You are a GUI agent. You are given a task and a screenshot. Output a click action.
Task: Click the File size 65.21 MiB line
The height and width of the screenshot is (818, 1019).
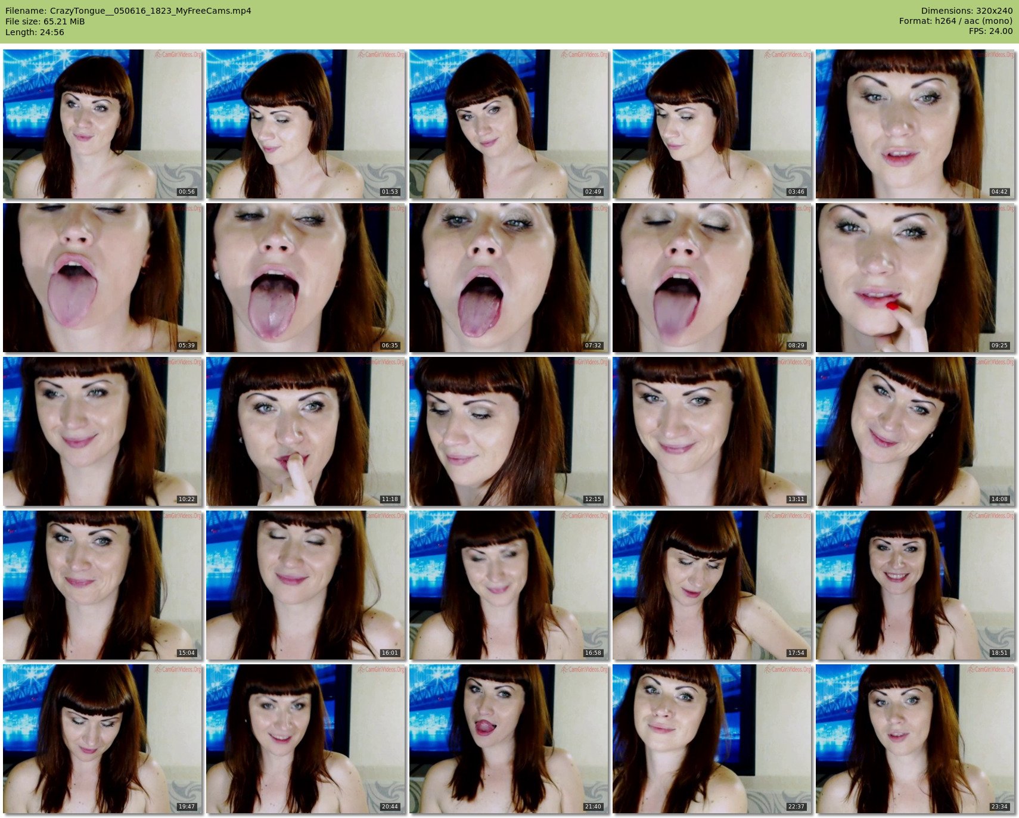pos(45,21)
